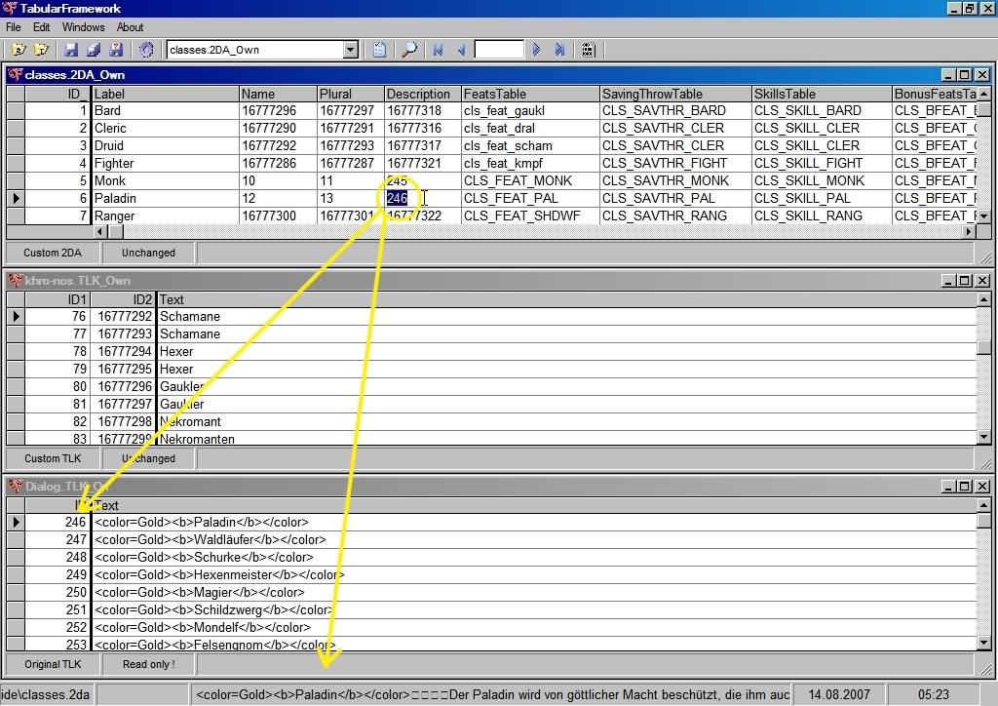Click the record number input field
Screen dimensions: 998x706
[499, 50]
